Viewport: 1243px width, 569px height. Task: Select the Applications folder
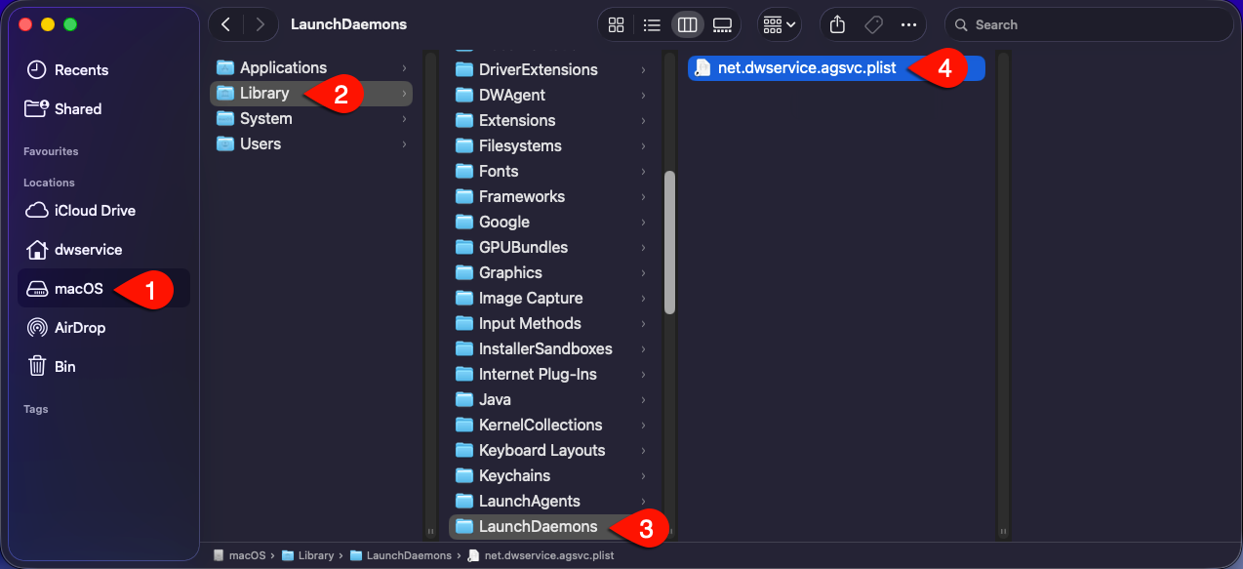click(x=312, y=67)
